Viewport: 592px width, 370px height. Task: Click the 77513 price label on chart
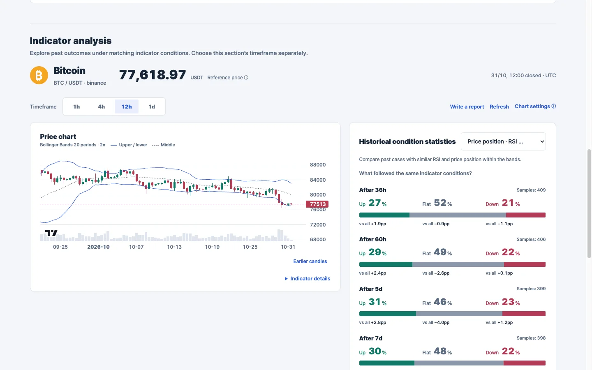pyautogui.click(x=317, y=204)
